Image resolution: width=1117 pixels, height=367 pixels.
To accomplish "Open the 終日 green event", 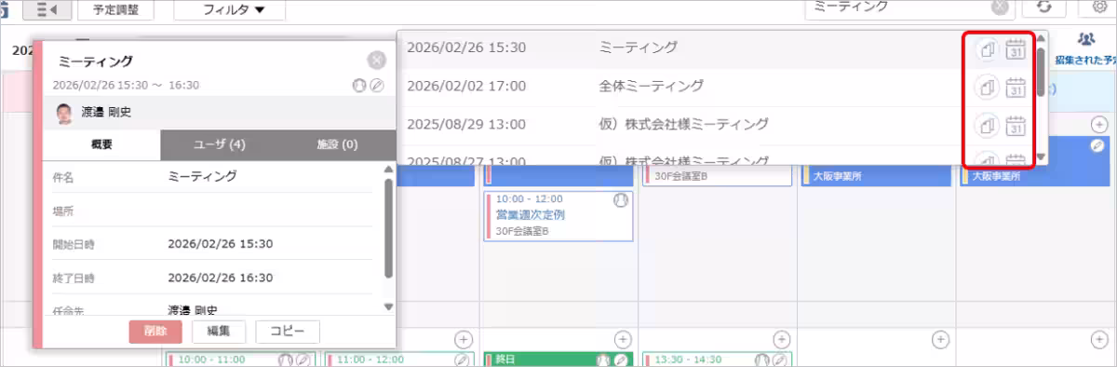I will 558,359.
